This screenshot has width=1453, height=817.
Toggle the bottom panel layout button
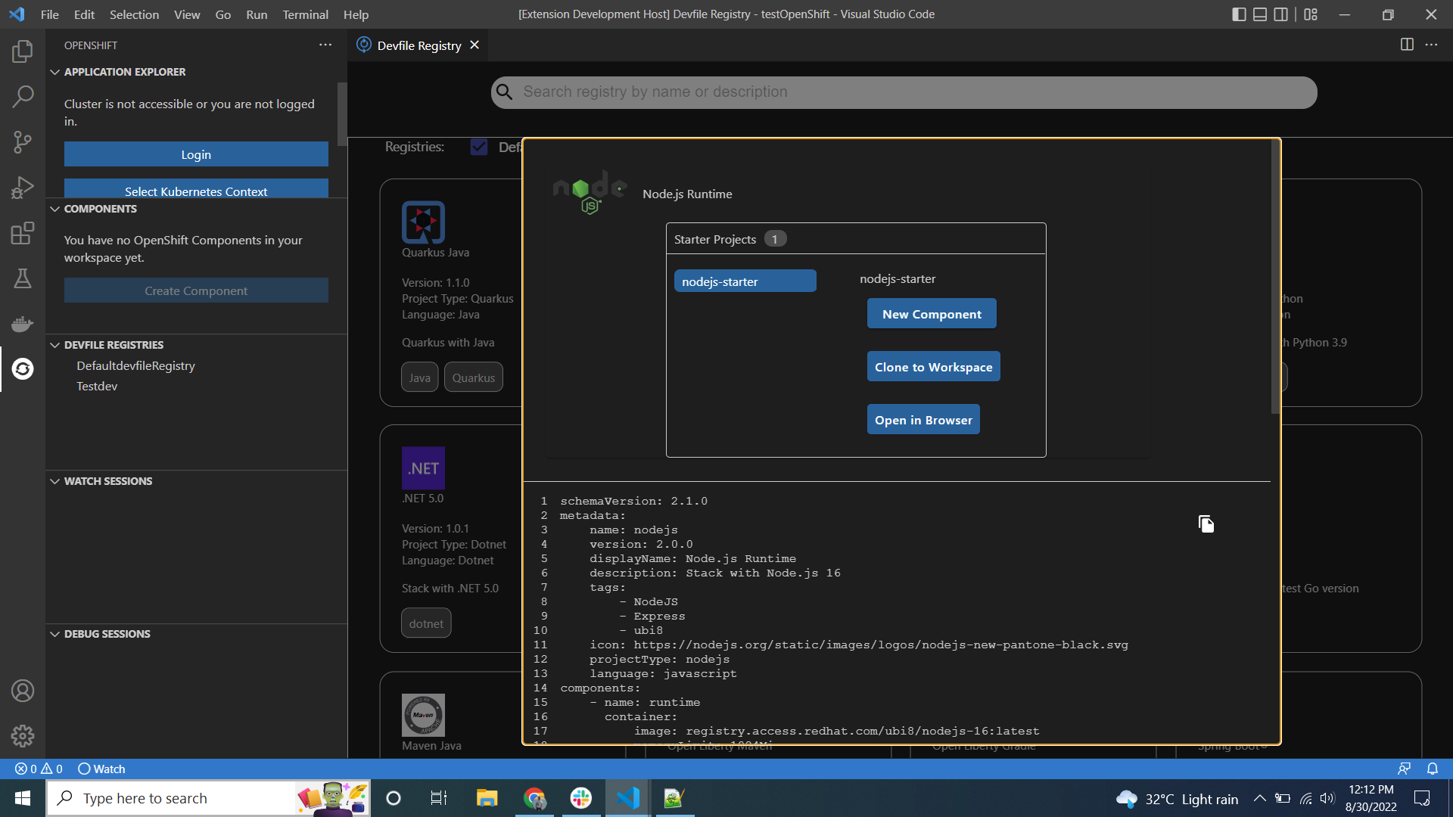(x=1259, y=14)
